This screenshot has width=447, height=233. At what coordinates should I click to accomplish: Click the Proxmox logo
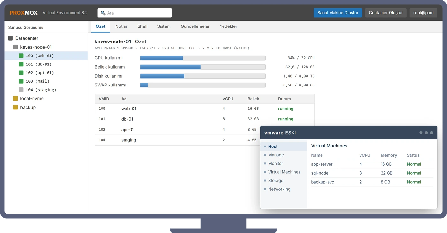tap(24, 13)
